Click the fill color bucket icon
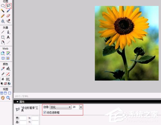 [x=3, y=79]
